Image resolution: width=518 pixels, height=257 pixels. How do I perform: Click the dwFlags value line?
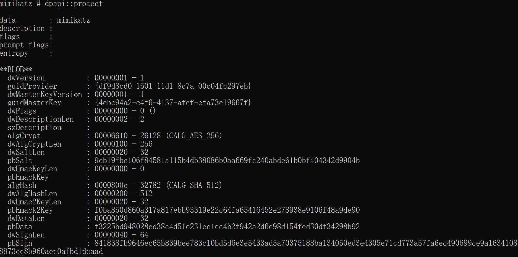(125, 111)
